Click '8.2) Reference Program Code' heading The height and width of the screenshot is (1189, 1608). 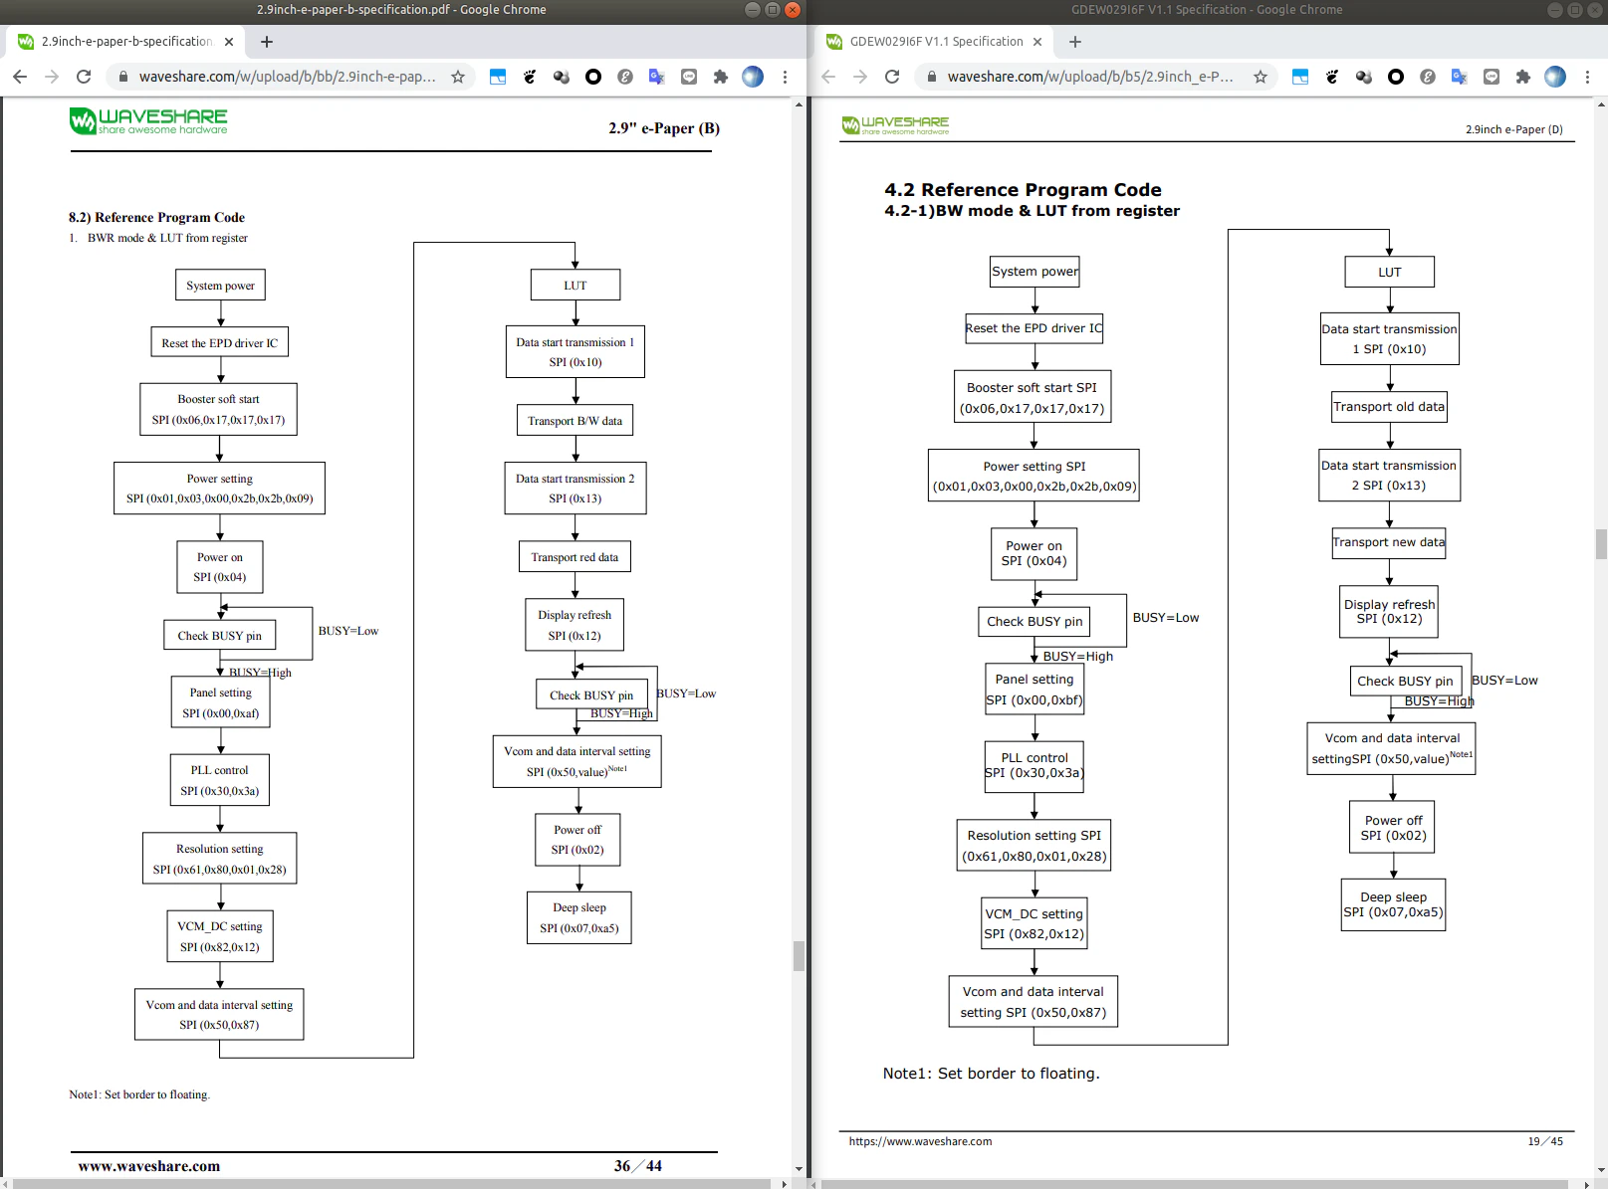pos(156,217)
